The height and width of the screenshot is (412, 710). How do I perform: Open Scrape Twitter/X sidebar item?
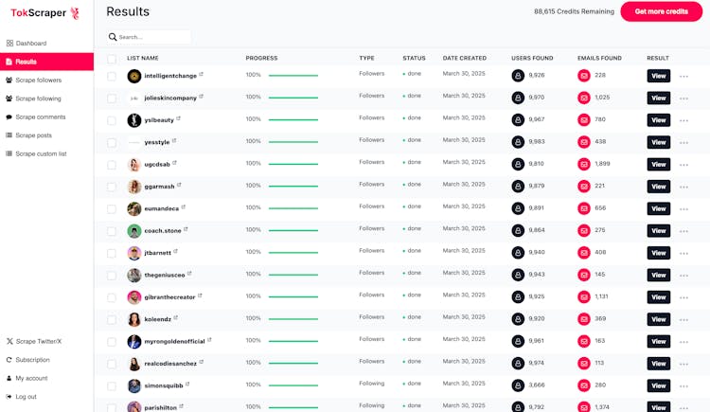click(38, 341)
